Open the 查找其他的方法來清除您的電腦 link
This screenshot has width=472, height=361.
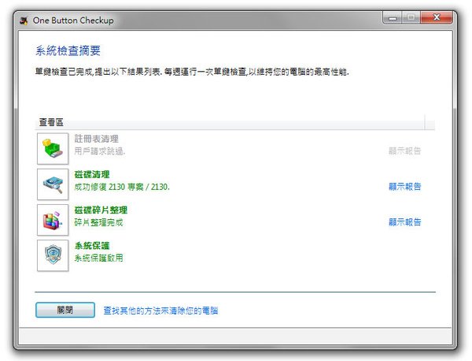click(160, 311)
